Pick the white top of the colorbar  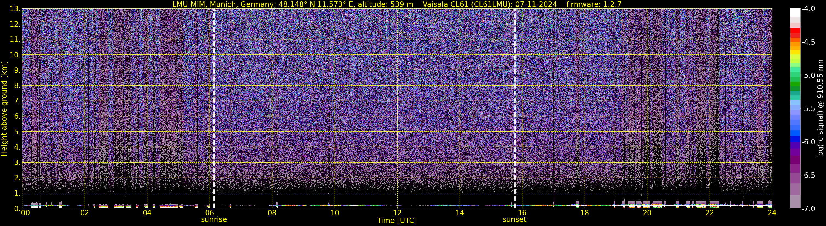point(795,12)
